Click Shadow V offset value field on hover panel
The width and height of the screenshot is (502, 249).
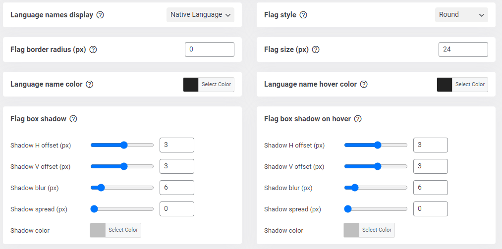click(x=430, y=166)
